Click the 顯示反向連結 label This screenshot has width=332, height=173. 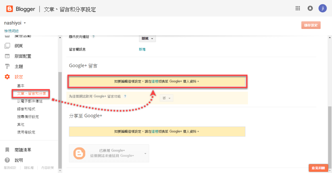coord(79,36)
